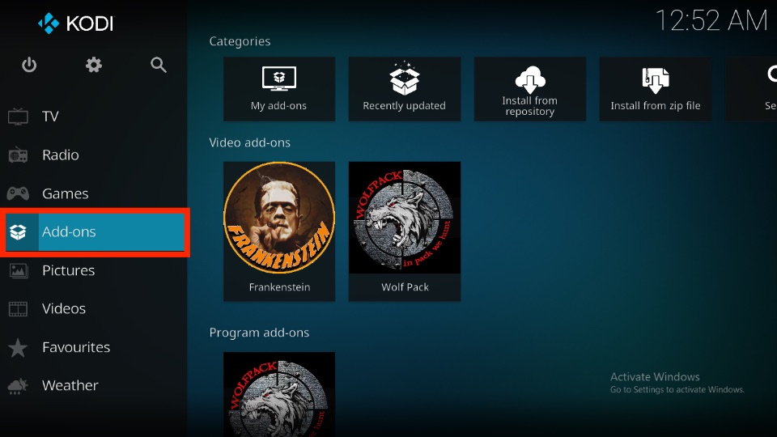
Task: Open the Radio menu item
Action: point(94,155)
